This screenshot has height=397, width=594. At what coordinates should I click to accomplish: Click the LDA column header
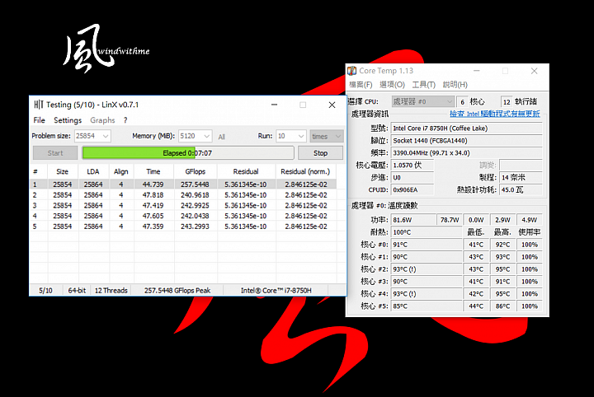[93, 171]
